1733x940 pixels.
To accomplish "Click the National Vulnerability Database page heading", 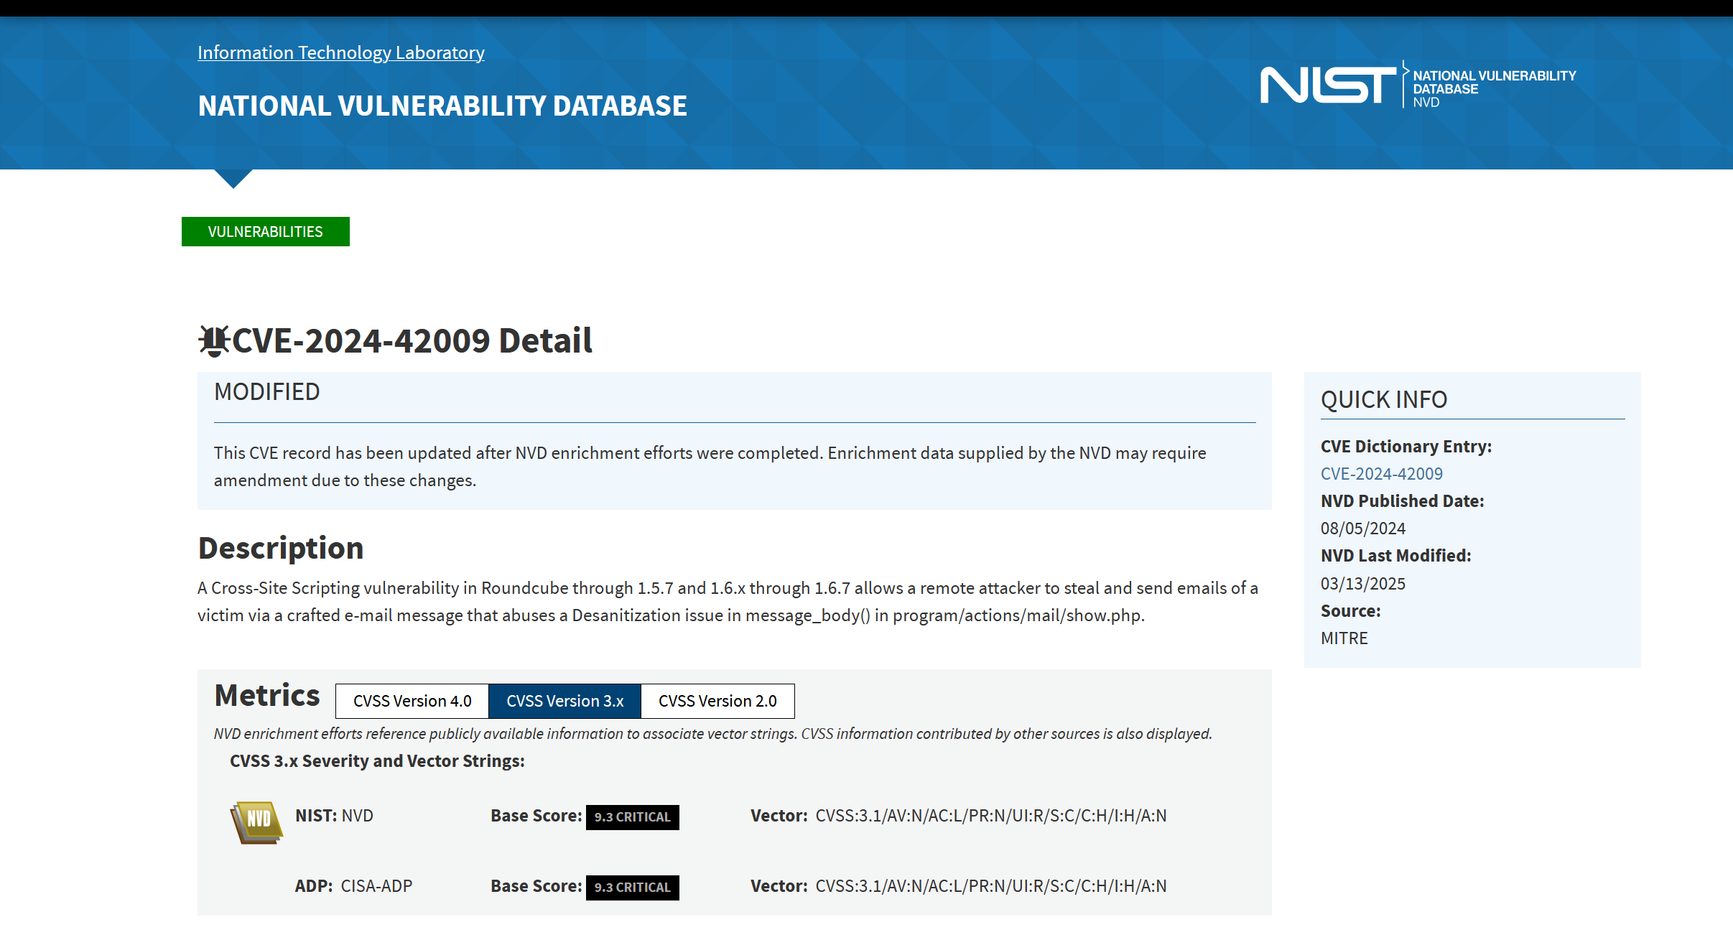I will pos(442,106).
